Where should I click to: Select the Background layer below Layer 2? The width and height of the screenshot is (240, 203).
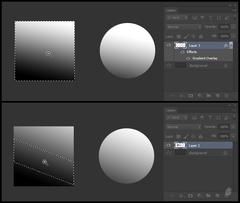point(198,153)
